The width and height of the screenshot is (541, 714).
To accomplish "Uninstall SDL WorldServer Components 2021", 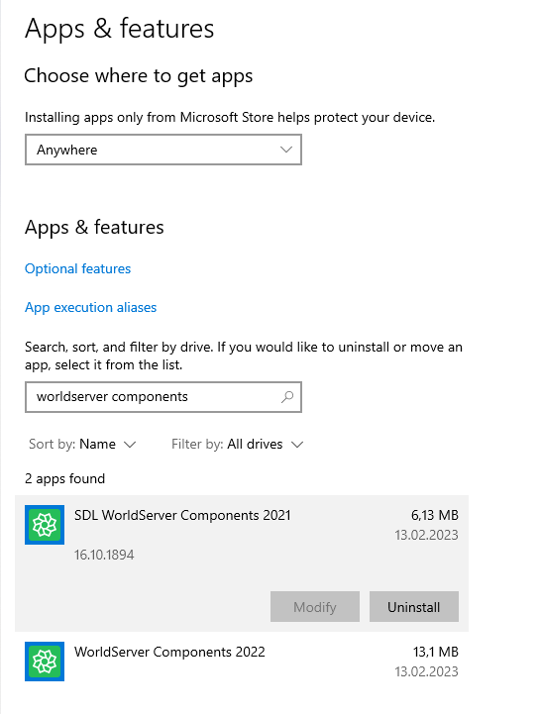I will (x=414, y=606).
